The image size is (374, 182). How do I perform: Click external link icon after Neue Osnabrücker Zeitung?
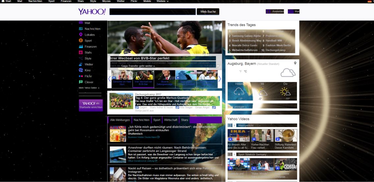coord(156,161)
